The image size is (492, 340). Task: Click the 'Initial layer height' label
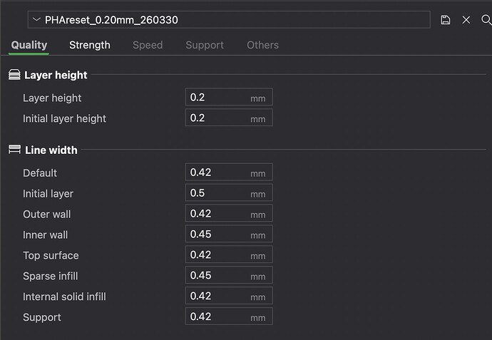64,118
